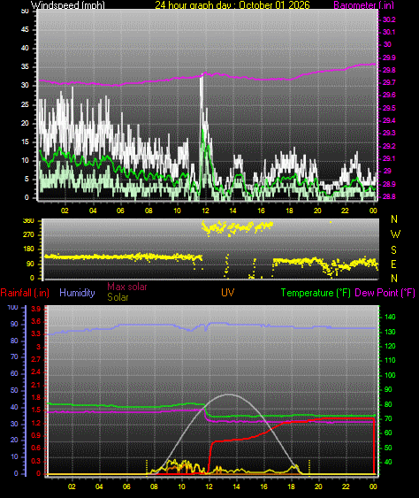
Task: Select the Rainfall (.in) legend label
Action: coord(25,293)
